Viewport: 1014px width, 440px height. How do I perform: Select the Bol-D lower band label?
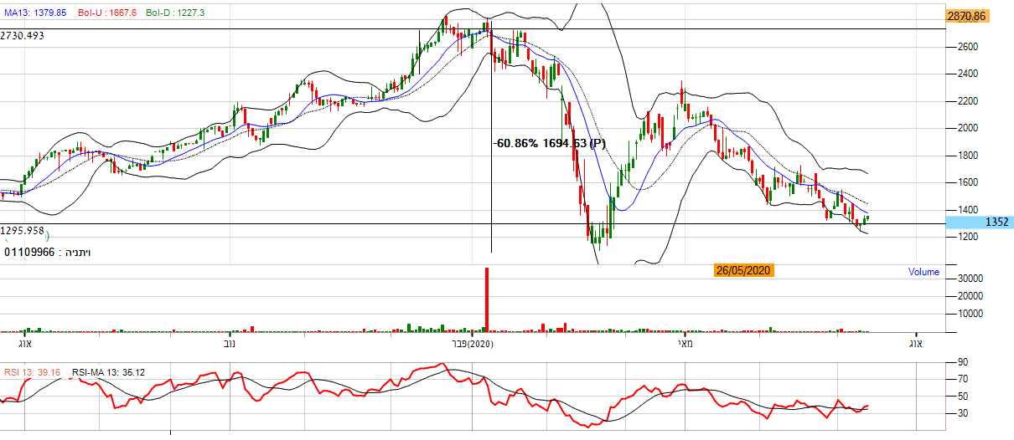[175, 13]
